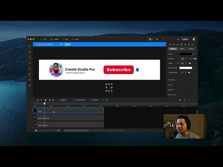The image size is (223, 167).
Task: Jump to timeline start
Action: click(38, 100)
